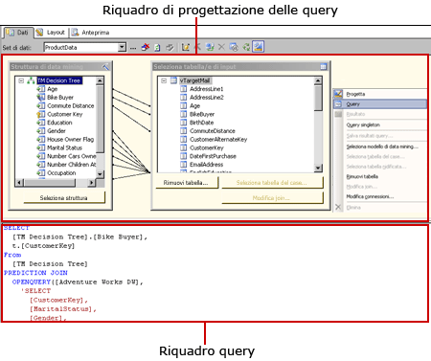Image resolution: width=431 pixels, height=361 pixels.
Task: Click the grayed arrow icon beside the pencil icon
Action: (197, 47)
